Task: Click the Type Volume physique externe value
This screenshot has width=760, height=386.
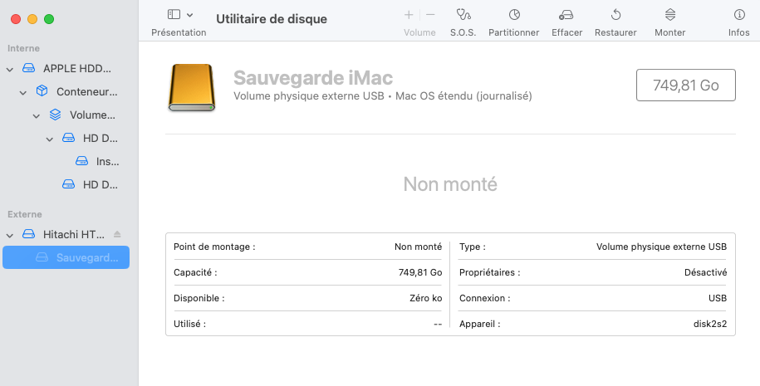Action: click(x=662, y=247)
